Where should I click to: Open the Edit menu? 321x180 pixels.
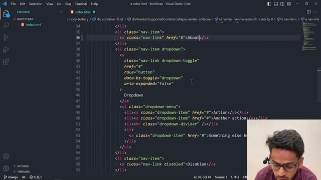coord(22,4)
